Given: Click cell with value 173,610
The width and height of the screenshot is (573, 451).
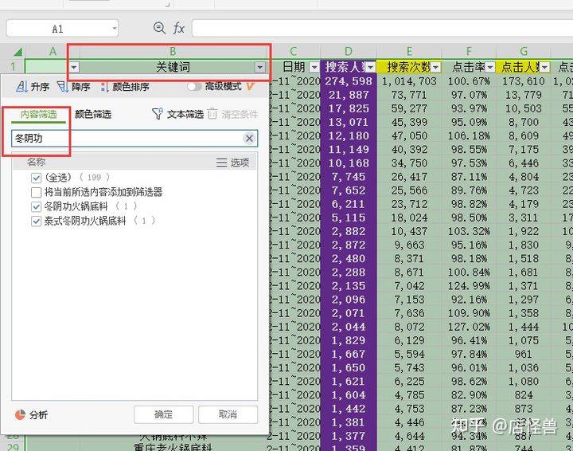Looking at the screenshot, I should click(x=524, y=81).
